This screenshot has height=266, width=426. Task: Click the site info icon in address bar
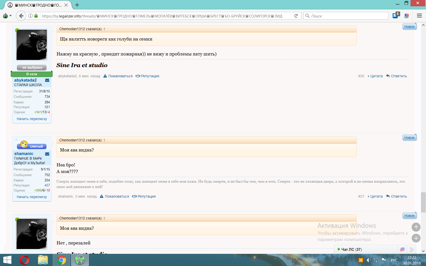point(30,16)
